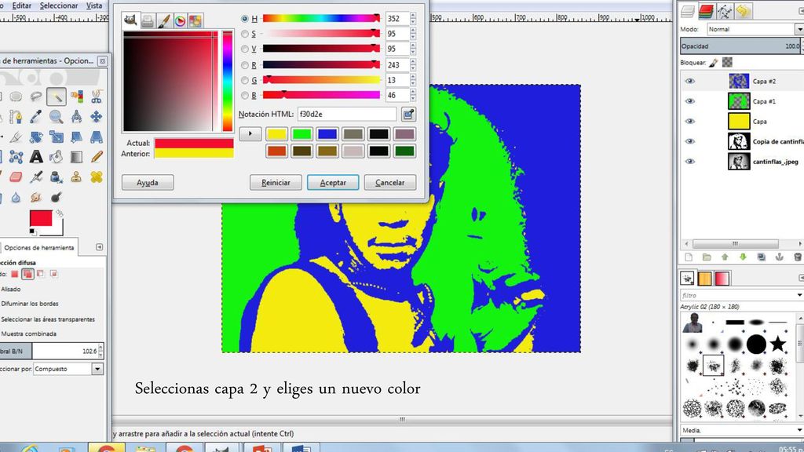This screenshot has width=804, height=452.
Task: Toggle visibility of cantinflas_.jpeg layer
Action: 689,162
